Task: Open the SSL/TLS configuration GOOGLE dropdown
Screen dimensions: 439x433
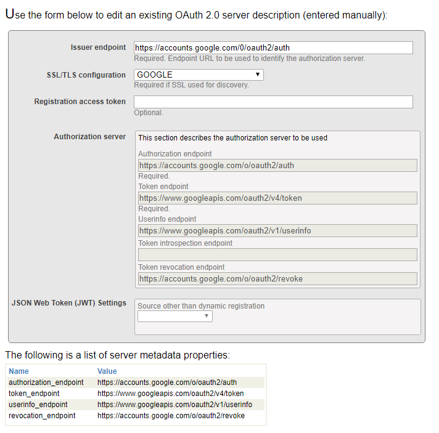Action: click(199, 75)
